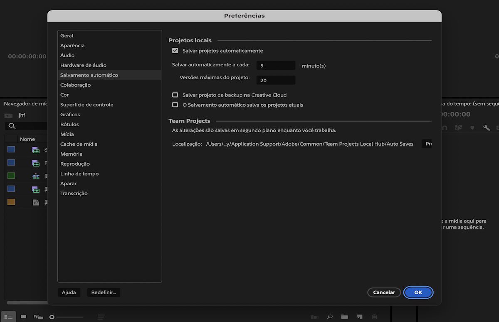Open the Sort icons control in Project panel

101,317
